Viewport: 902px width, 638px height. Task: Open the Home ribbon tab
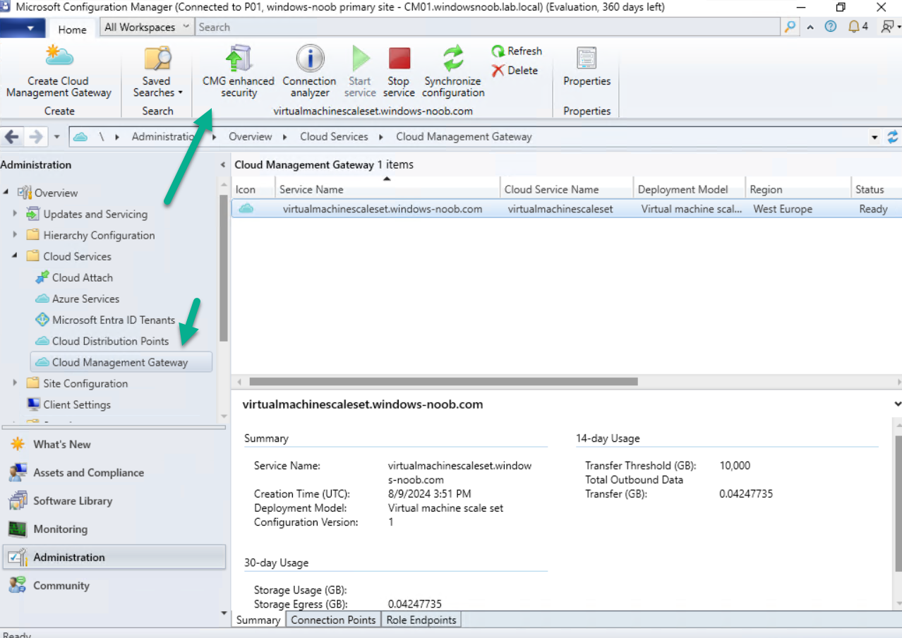[72, 29]
